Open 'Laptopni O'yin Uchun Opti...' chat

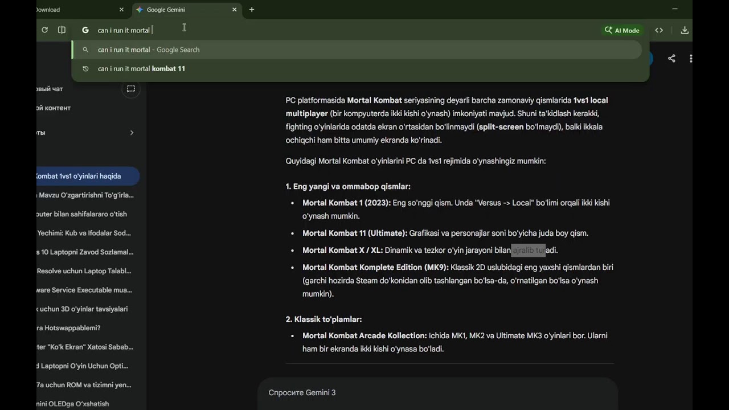[88, 366]
